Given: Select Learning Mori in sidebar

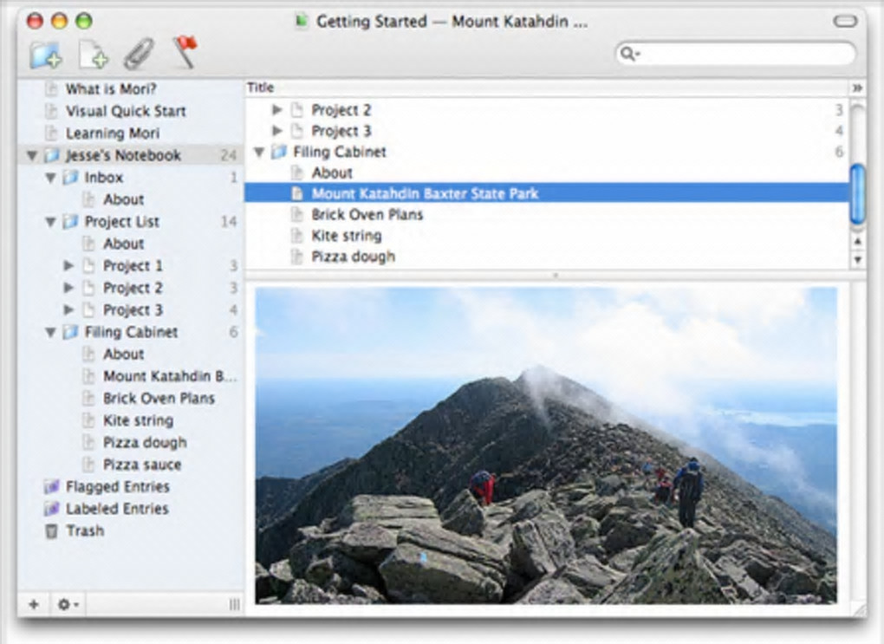Looking at the screenshot, I should point(112,133).
